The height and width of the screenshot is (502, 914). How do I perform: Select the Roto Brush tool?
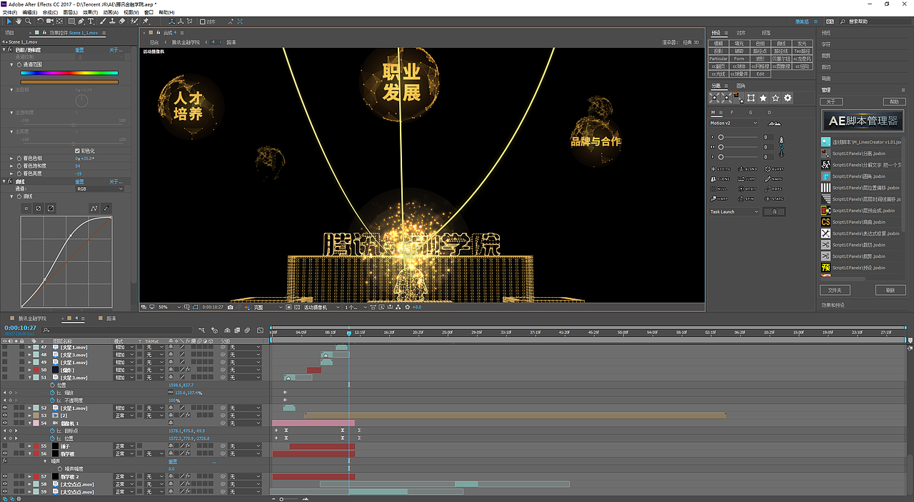(x=134, y=21)
